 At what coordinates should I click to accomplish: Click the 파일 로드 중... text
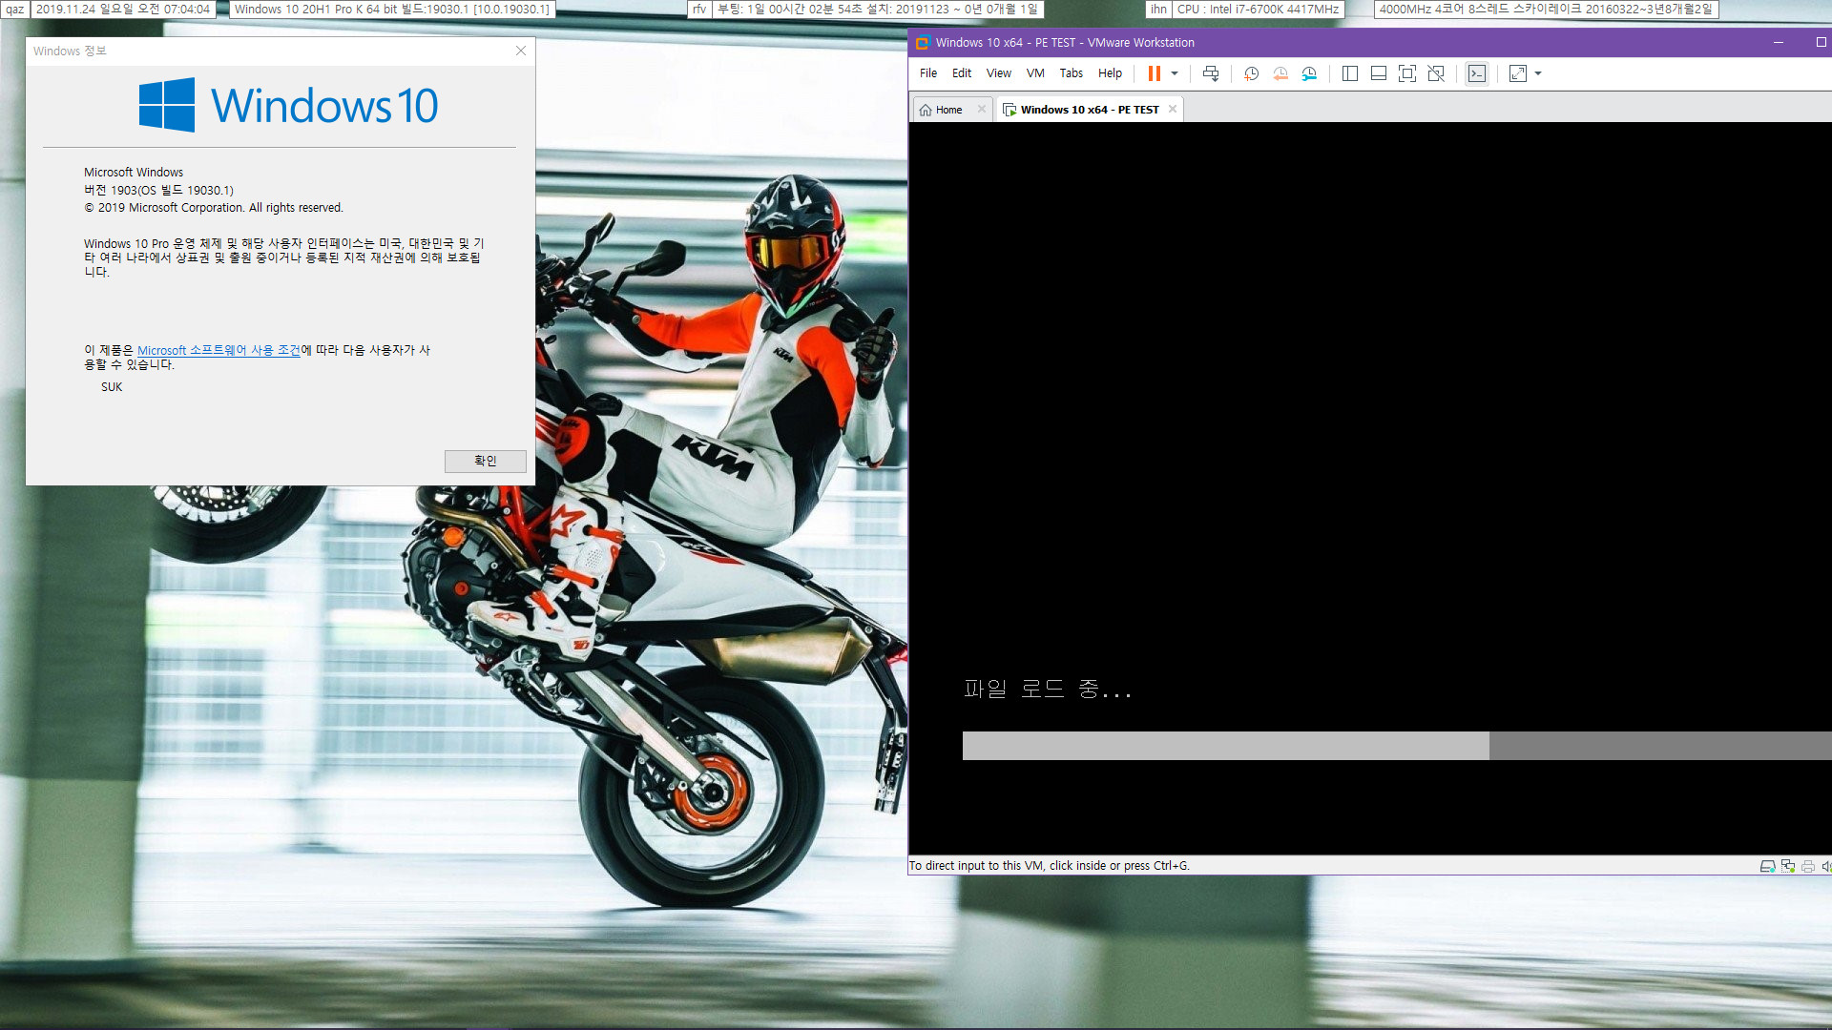click(x=1048, y=689)
